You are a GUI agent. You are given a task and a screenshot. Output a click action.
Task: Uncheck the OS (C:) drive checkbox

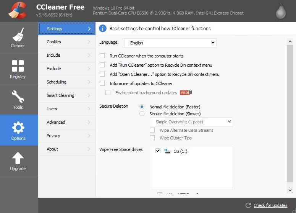click(x=158, y=151)
